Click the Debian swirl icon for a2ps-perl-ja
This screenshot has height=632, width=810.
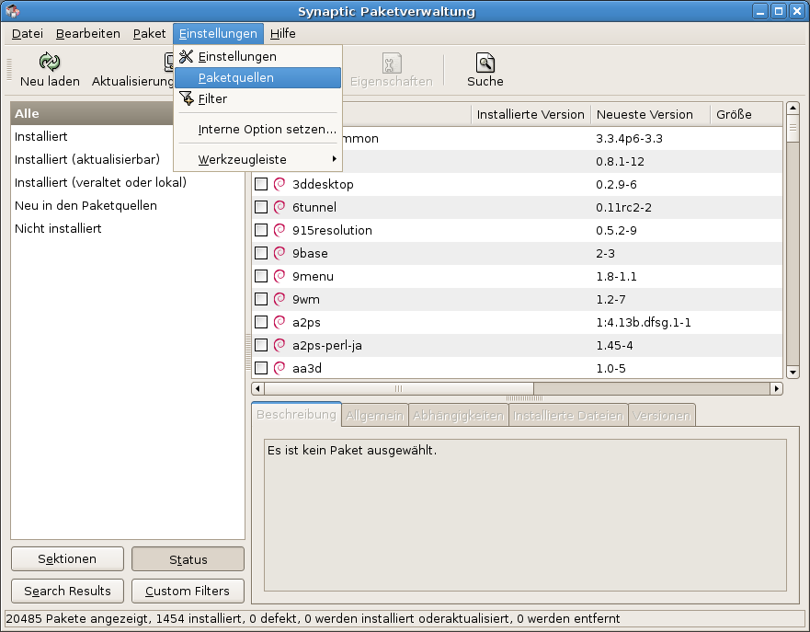coord(280,345)
